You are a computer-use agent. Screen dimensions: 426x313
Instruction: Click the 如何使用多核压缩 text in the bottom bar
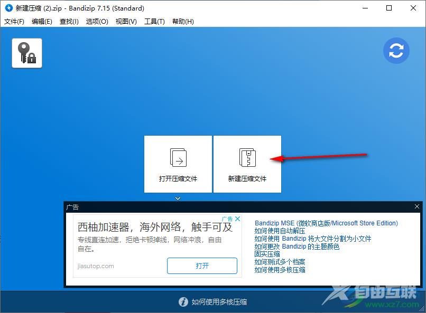tap(219, 302)
